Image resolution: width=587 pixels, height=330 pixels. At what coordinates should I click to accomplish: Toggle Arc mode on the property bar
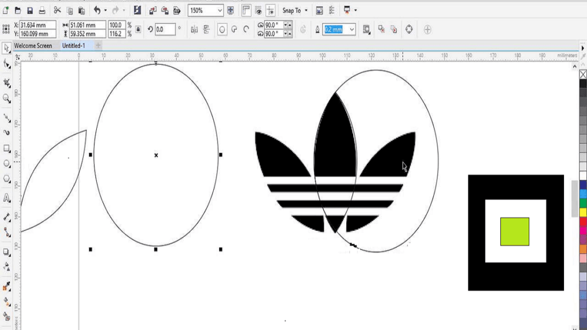point(246,29)
